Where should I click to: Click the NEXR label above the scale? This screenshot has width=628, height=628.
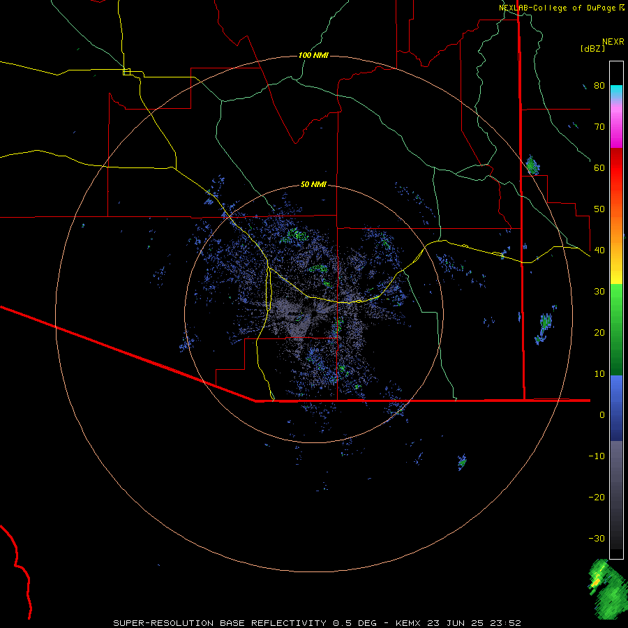613,42
